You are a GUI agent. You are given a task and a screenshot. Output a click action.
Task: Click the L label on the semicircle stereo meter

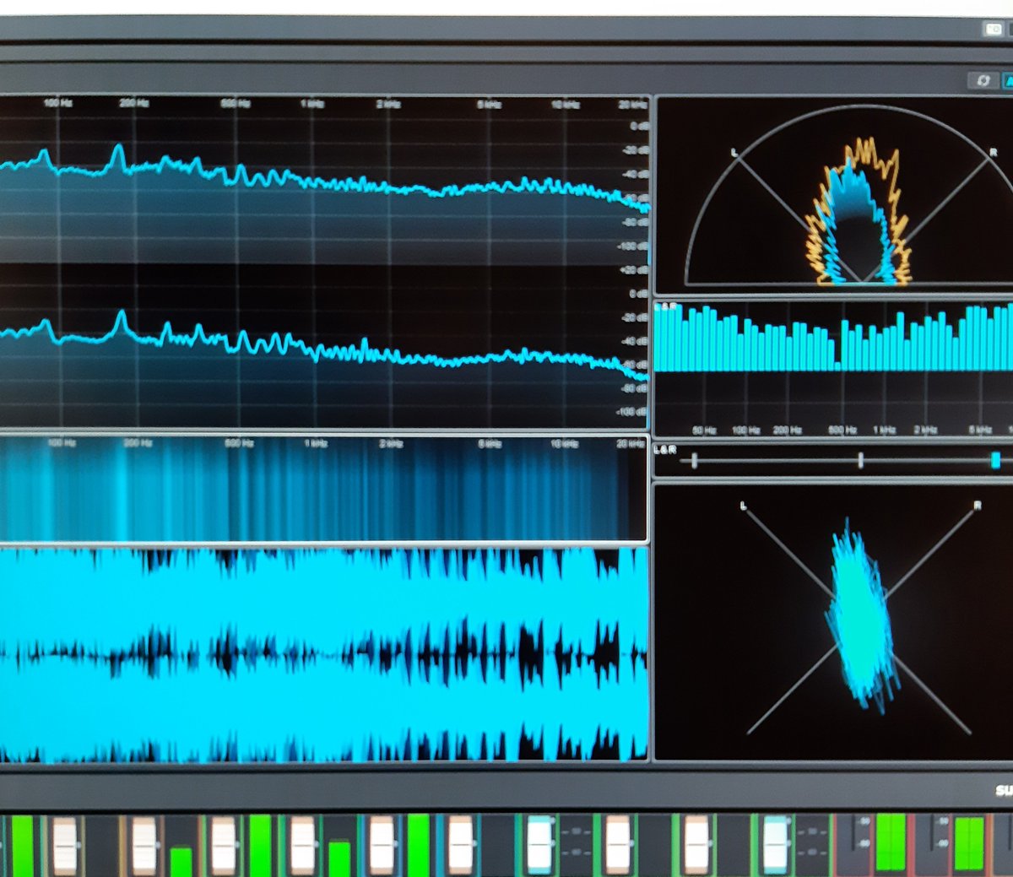tap(734, 152)
